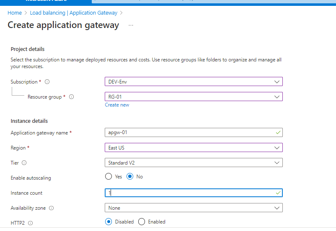Select Yes for Enable autoscaling

[109, 177]
